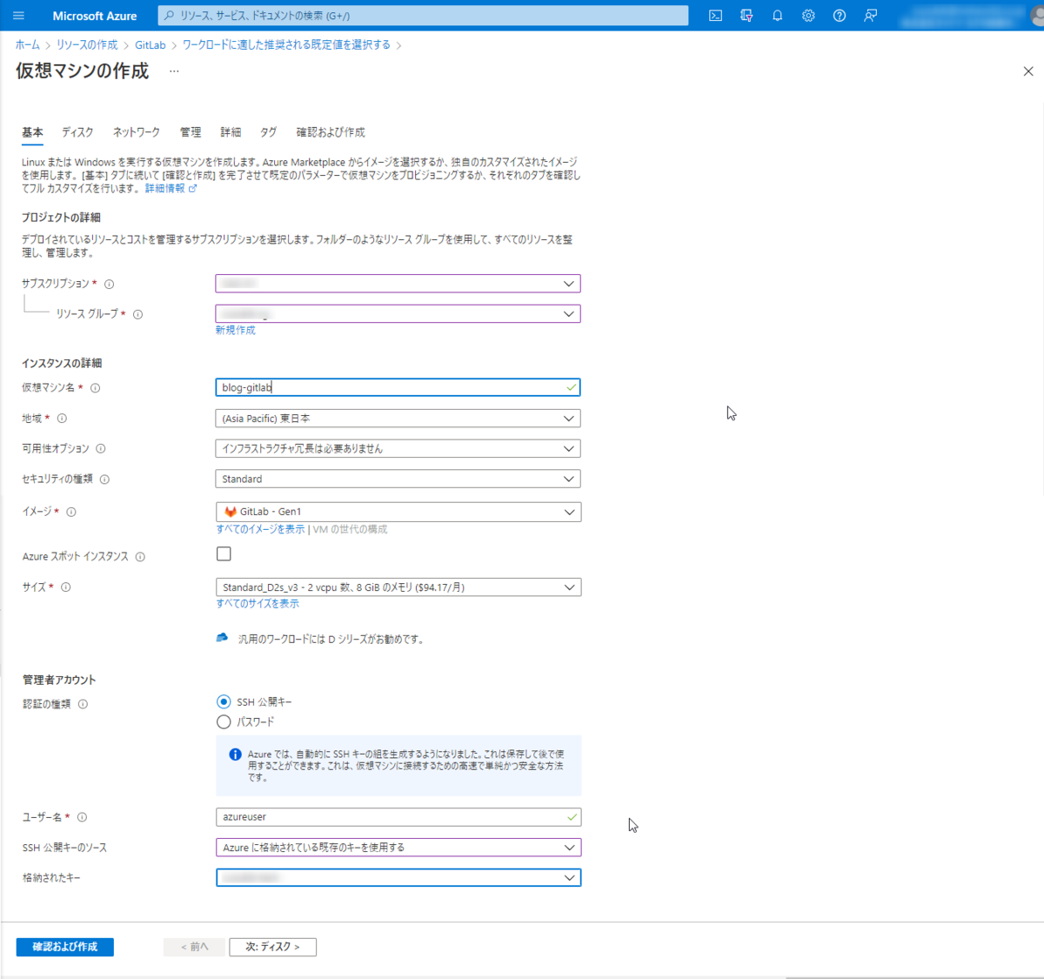This screenshot has height=979, width=1044.
Task: Click the 仮想マシン名 input field
Action: (x=398, y=387)
